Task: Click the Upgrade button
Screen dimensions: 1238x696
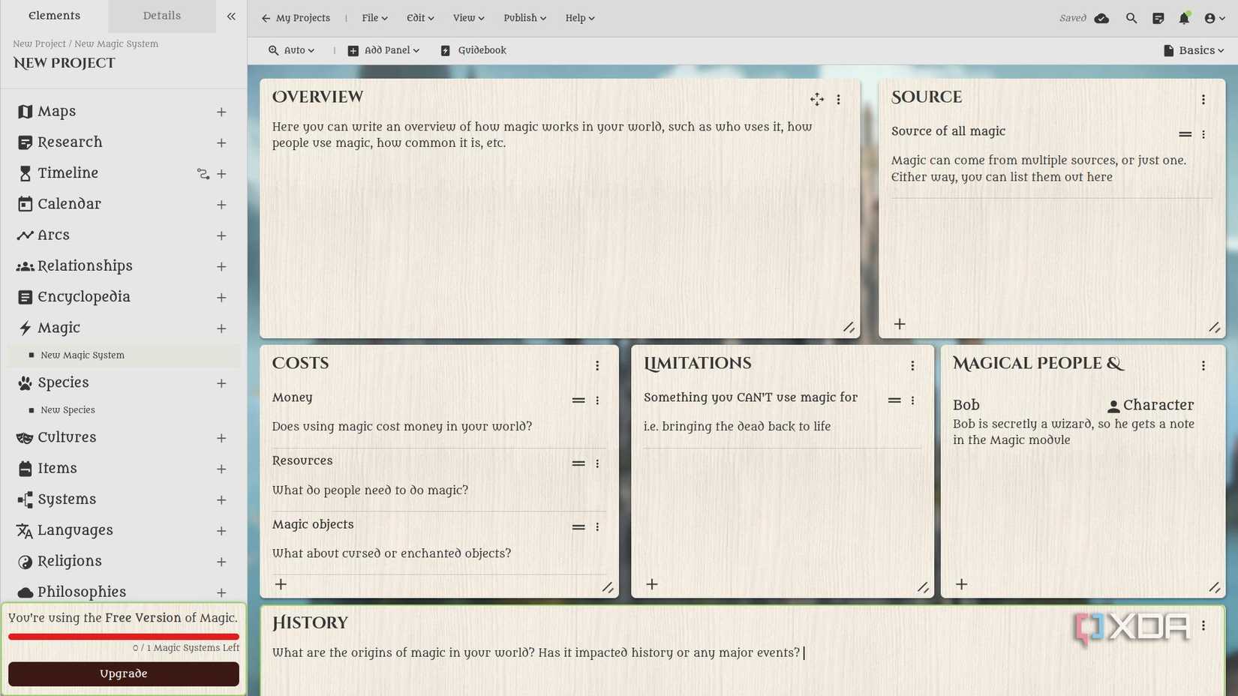Action: coord(124,673)
